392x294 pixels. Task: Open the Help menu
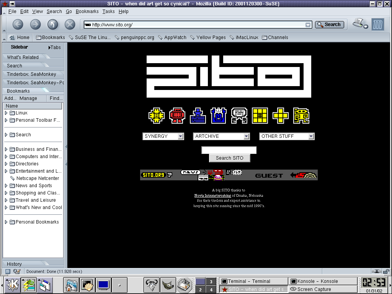124,11
